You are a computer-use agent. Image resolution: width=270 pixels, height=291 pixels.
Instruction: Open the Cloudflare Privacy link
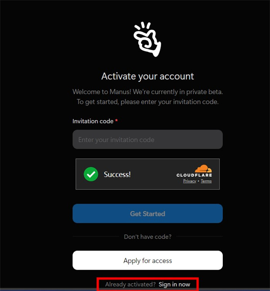(189, 181)
